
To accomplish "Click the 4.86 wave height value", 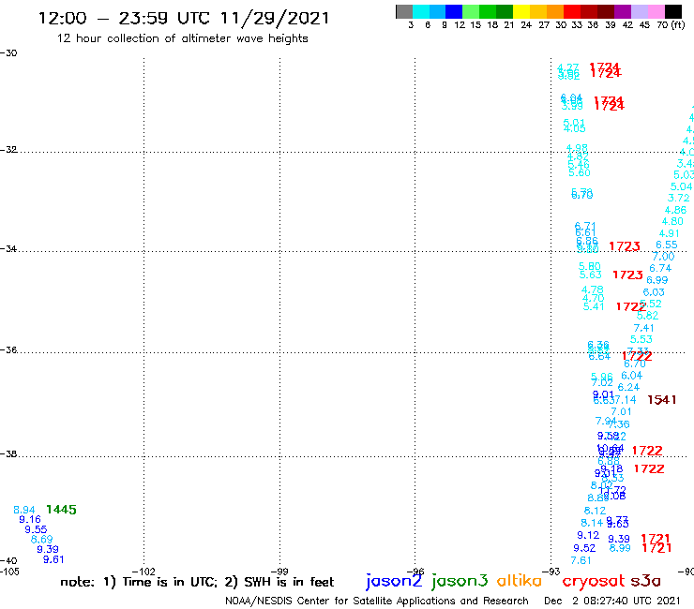I will pos(675,210).
